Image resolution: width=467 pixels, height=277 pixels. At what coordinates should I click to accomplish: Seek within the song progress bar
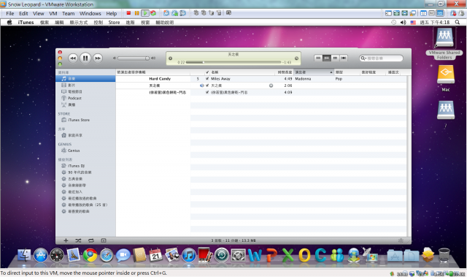click(x=233, y=62)
